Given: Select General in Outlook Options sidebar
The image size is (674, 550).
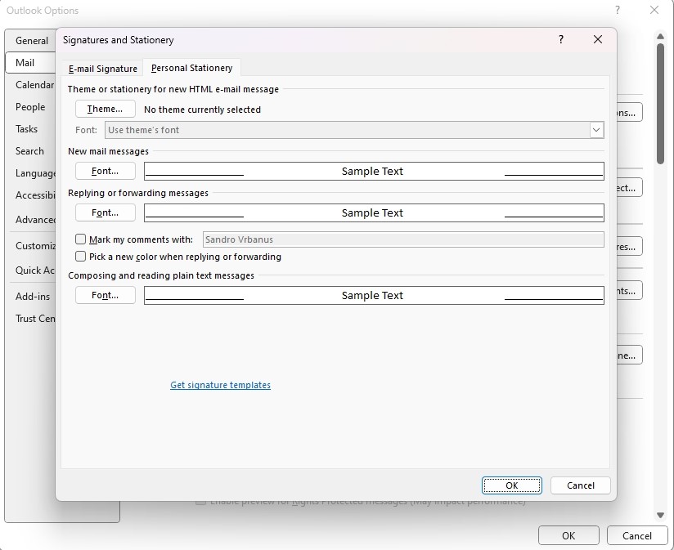Looking at the screenshot, I should (32, 40).
